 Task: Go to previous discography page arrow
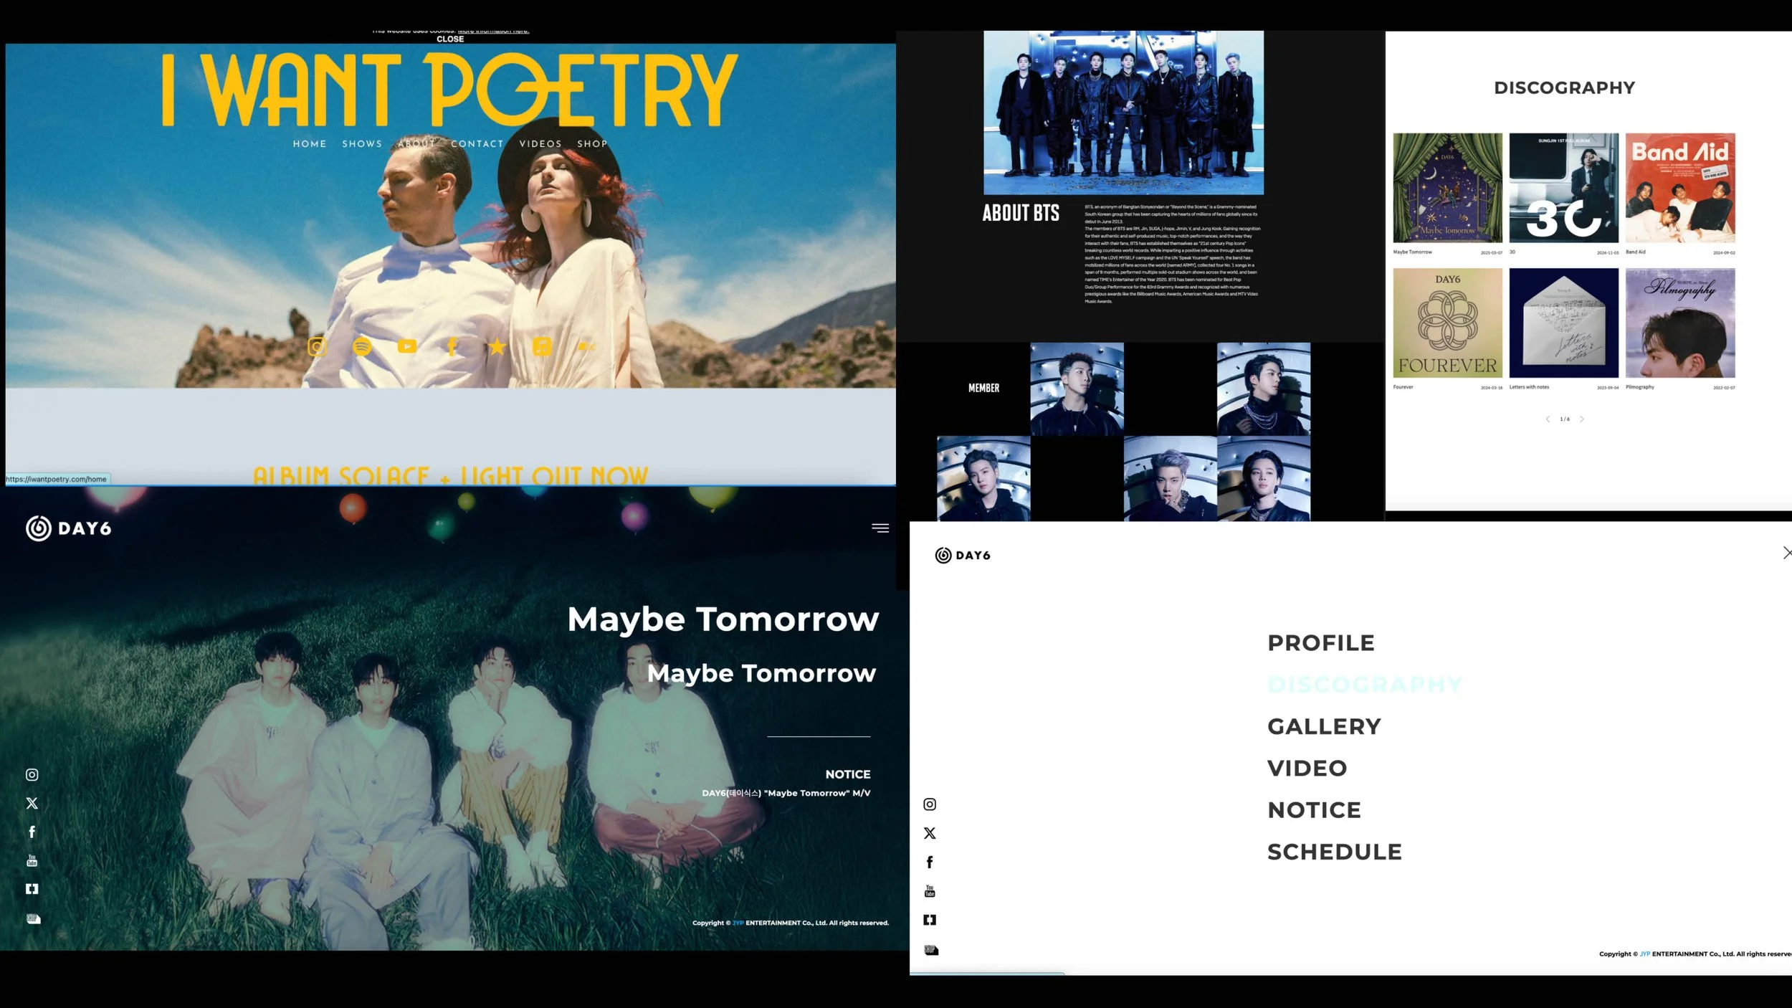pyautogui.click(x=1548, y=419)
